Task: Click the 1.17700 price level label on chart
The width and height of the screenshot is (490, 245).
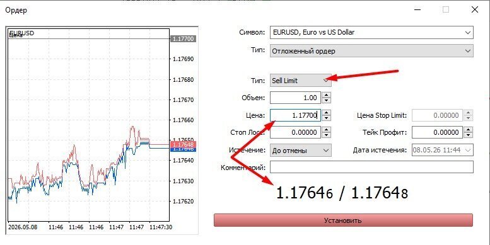Action: coord(184,39)
